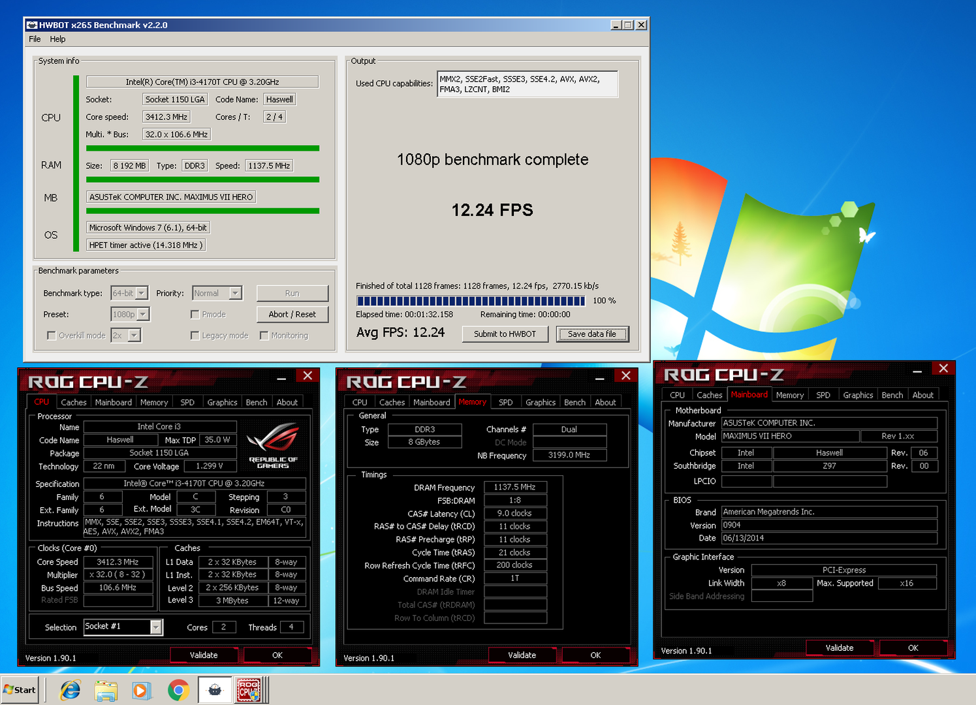
Task: Close the HWBOT x265 Benchmark window
Action: [x=641, y=25]
